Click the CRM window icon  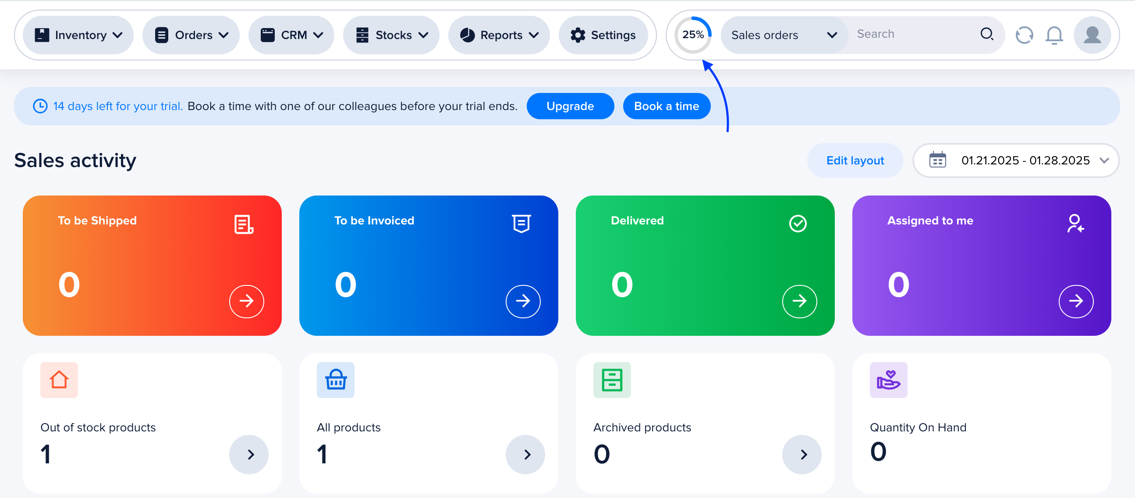267,35
